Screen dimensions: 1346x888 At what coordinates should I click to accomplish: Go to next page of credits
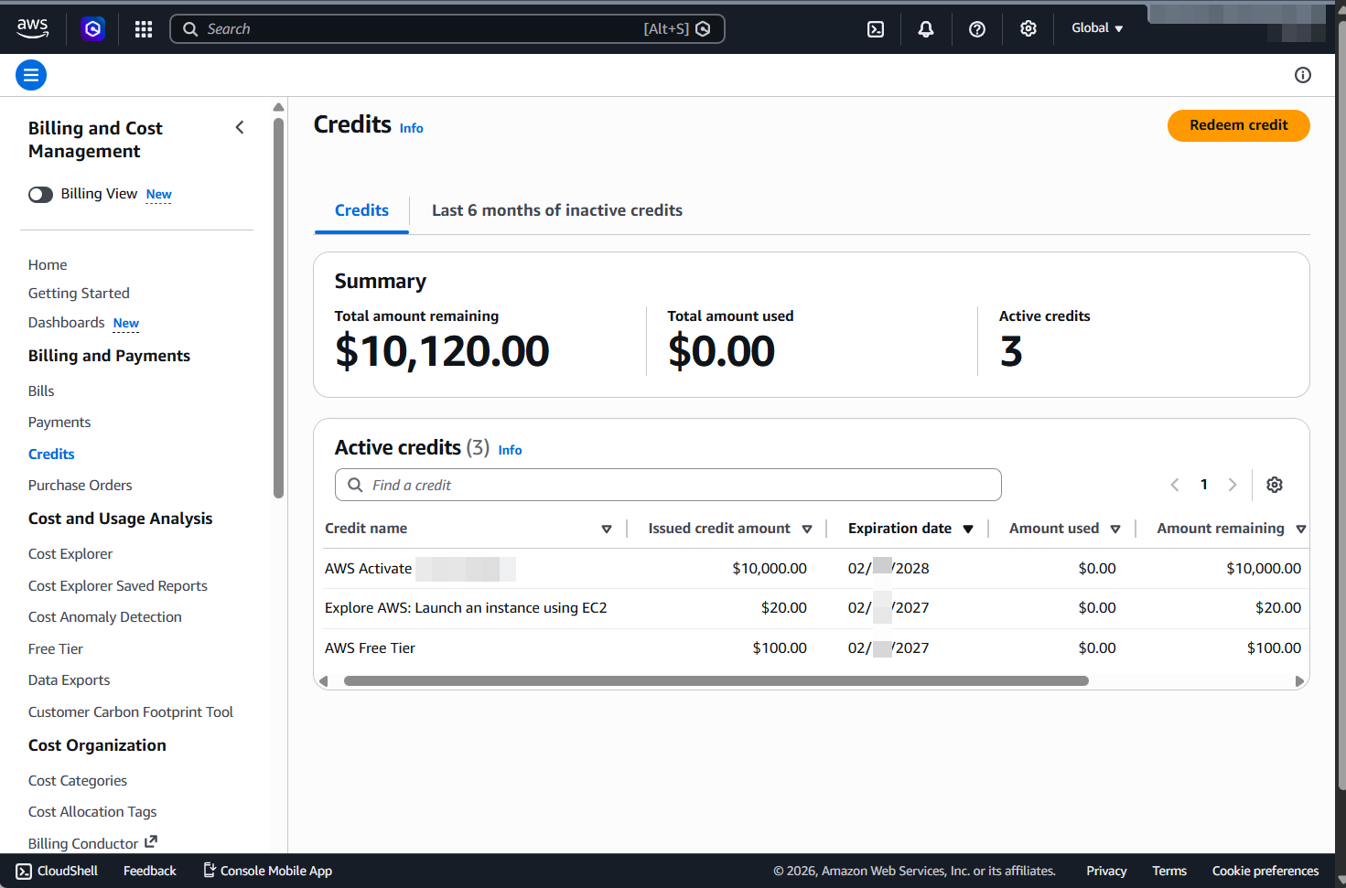point(1233,485)
